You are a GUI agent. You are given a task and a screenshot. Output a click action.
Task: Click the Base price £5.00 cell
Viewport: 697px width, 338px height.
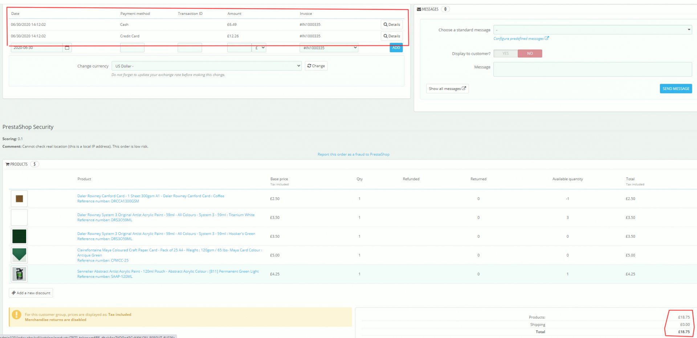tap(275, 255)
